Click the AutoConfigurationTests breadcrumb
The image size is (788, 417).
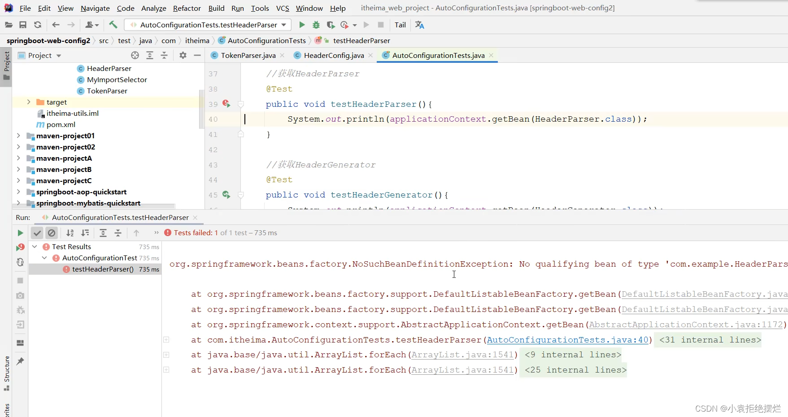point(266,40)
